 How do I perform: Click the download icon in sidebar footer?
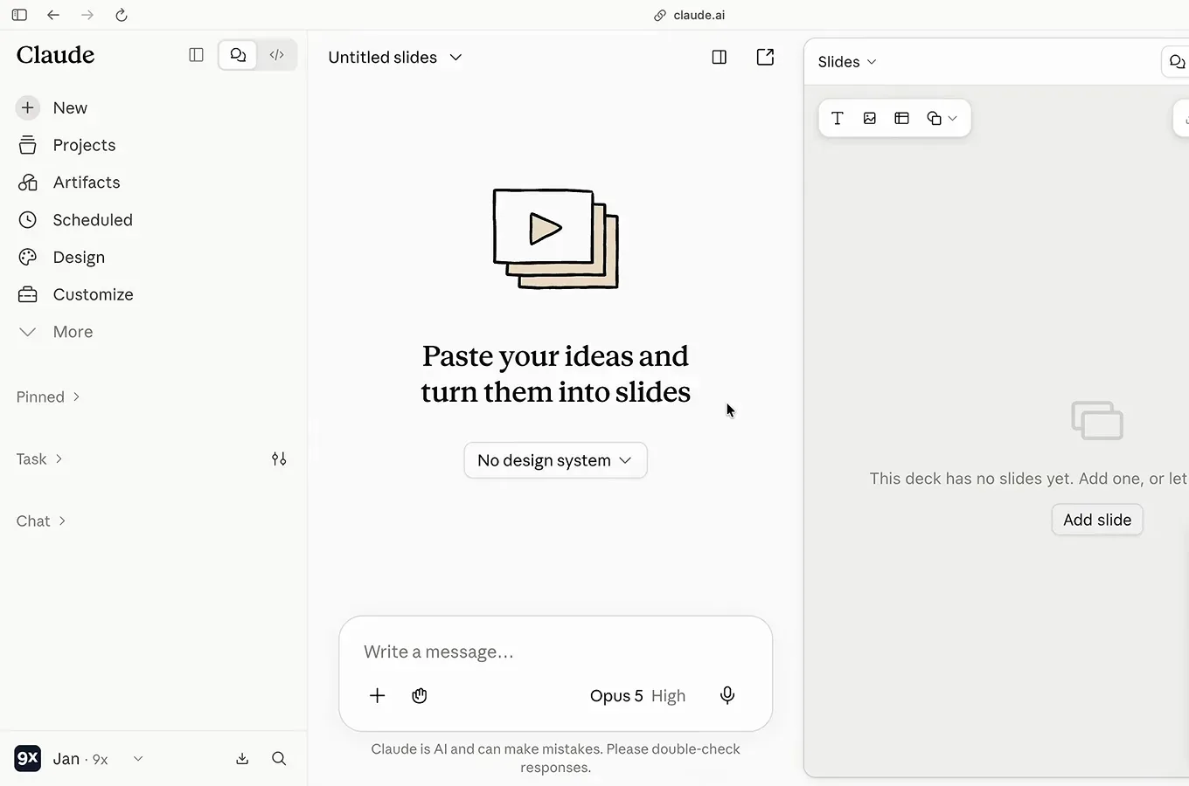click(x=242, y=759)
